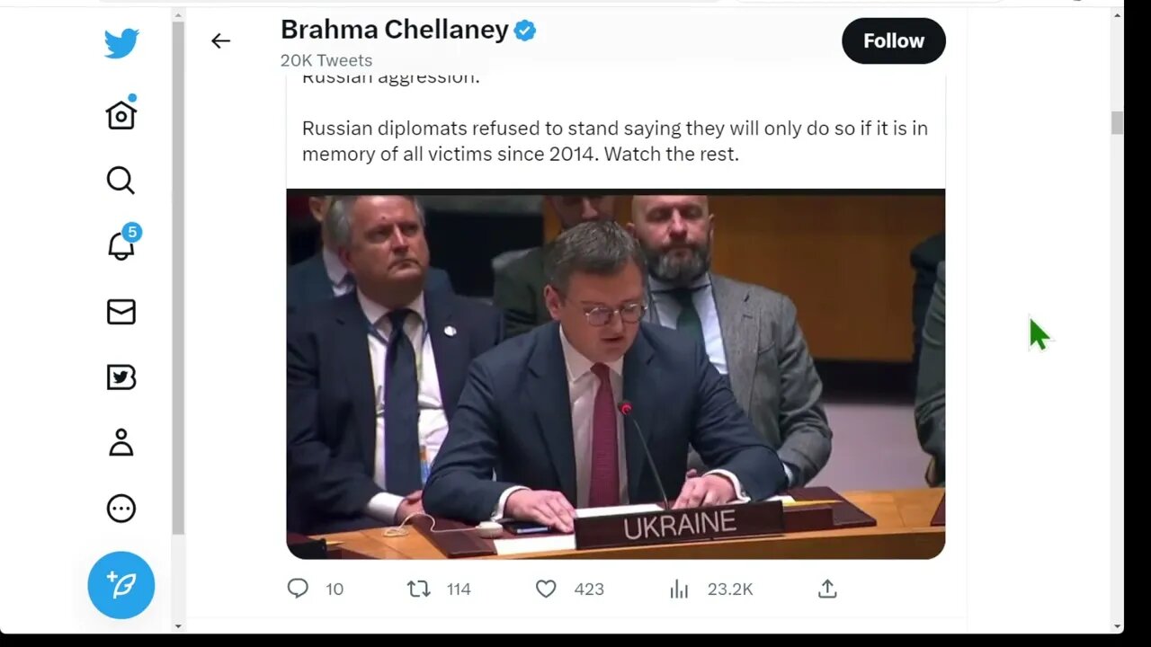View tweet analytics showing 23.2K

point(679,589)
